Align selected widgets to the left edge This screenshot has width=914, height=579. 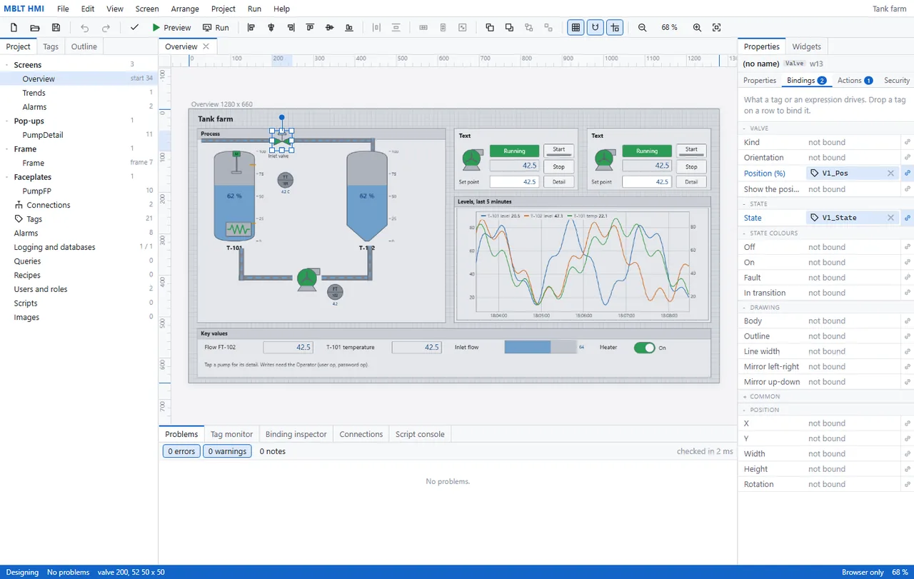point(251,28)
